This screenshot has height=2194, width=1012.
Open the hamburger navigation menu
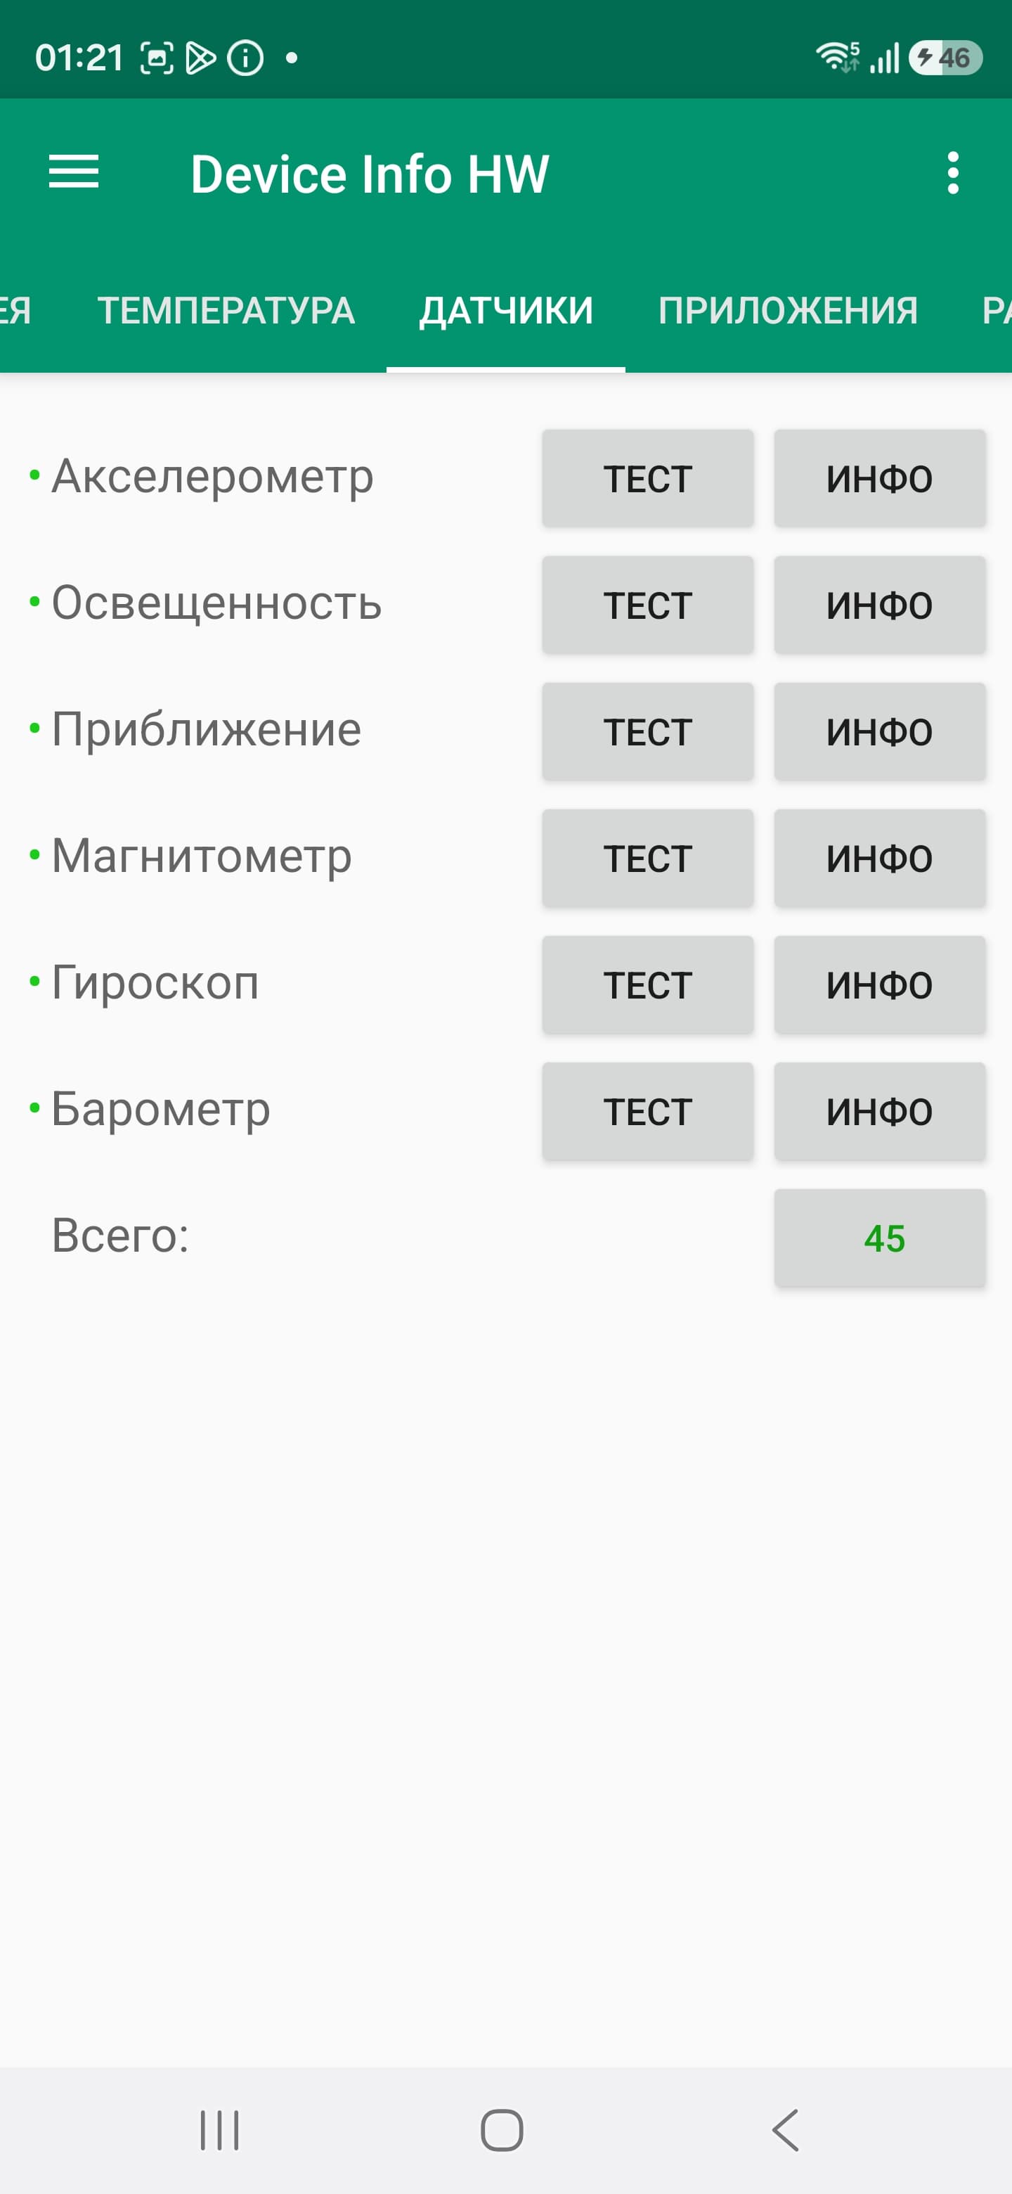point(74,173)
